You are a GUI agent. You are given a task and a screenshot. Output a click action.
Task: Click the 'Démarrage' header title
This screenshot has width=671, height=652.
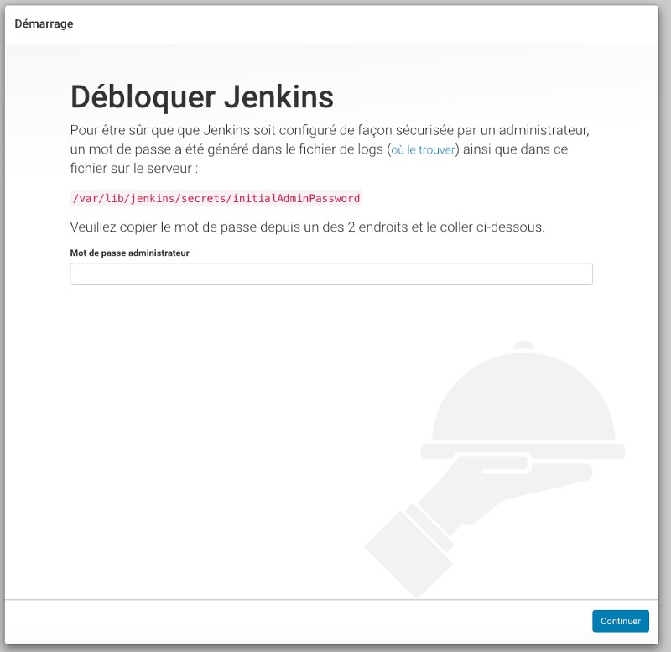tap(44, 23)
